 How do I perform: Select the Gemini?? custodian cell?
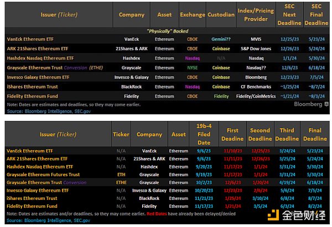point(221,40)
